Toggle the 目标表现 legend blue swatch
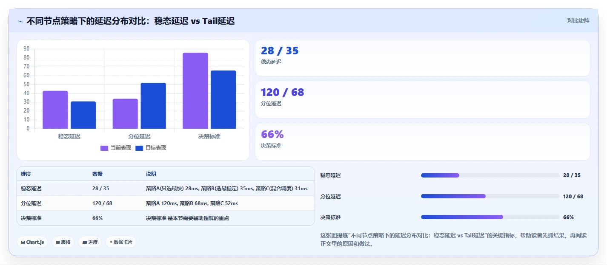The height and width of the screenshot is (265, 607). pos(139,148)
